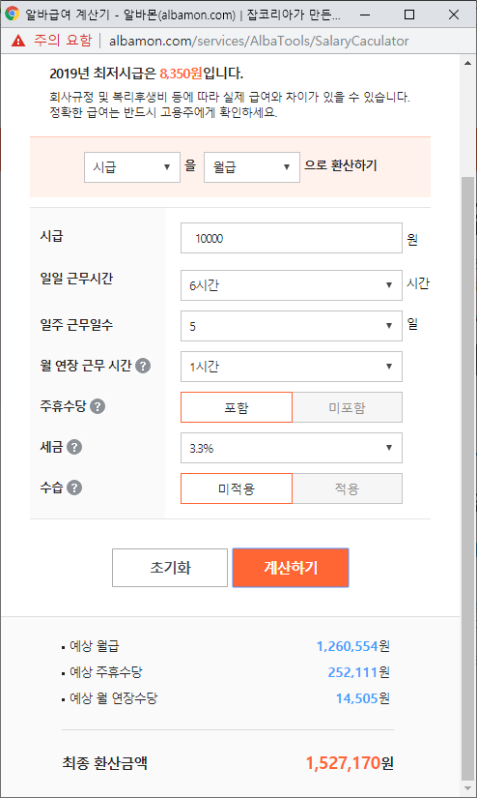This screenshot has height=798, width=477.
Task: Click the 월 연장 근무 시간 help icon
Action: click(x=143, y=366)
